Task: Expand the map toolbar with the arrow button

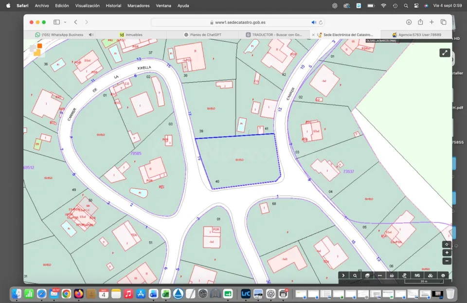Action: click(343, 275)
